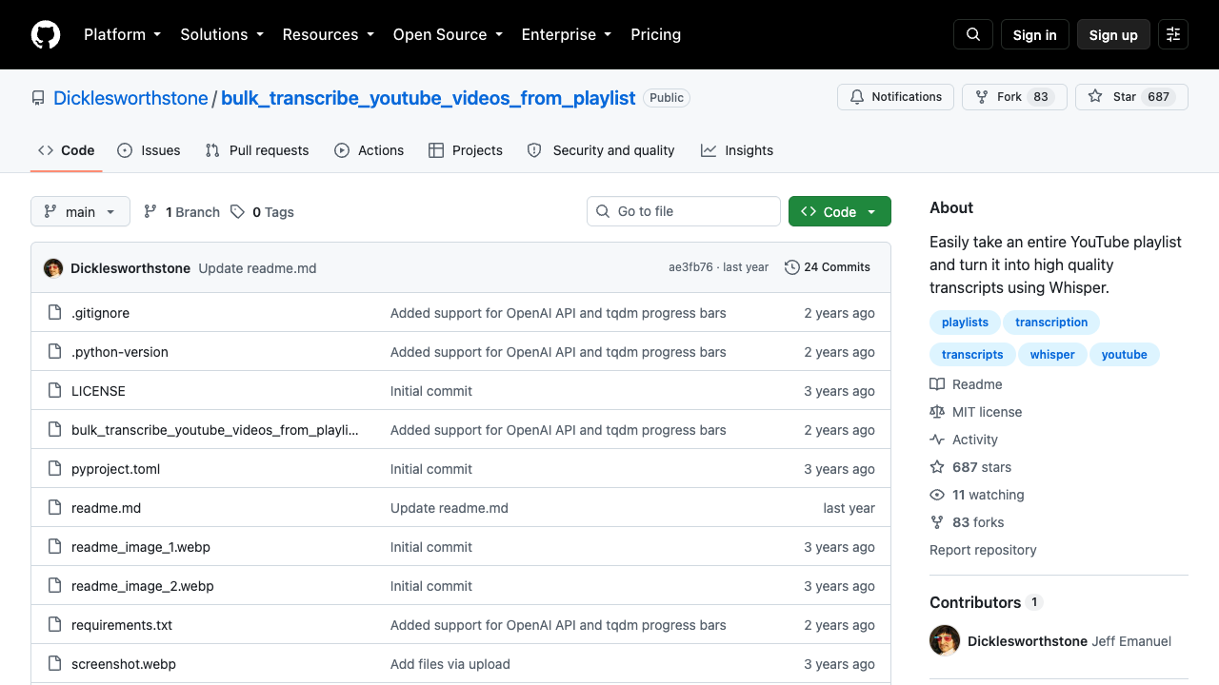
Task: Click the Sign in button
Action: click(x=1035, y=34)
